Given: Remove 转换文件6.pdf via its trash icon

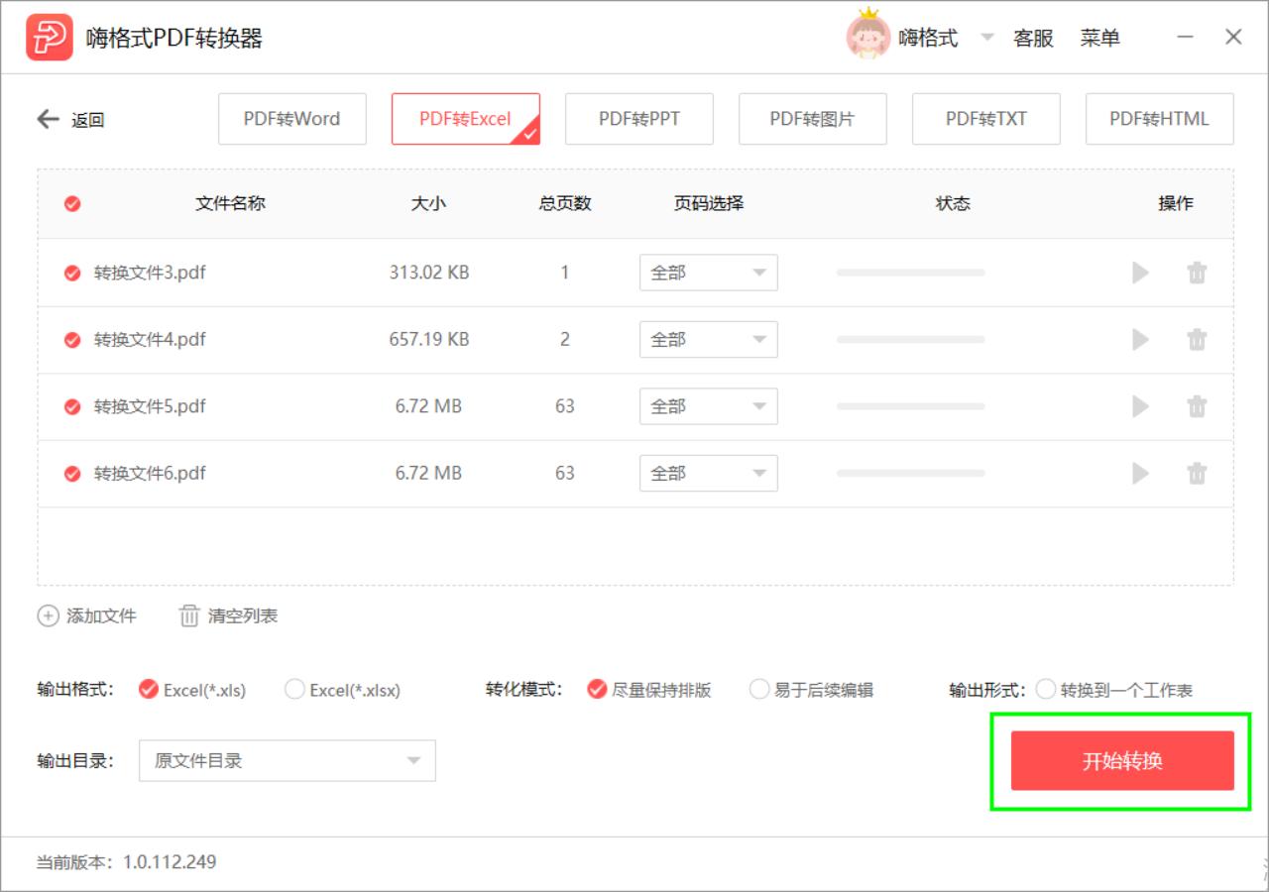Looking at the screenshot, I should tap(1197, 473).
